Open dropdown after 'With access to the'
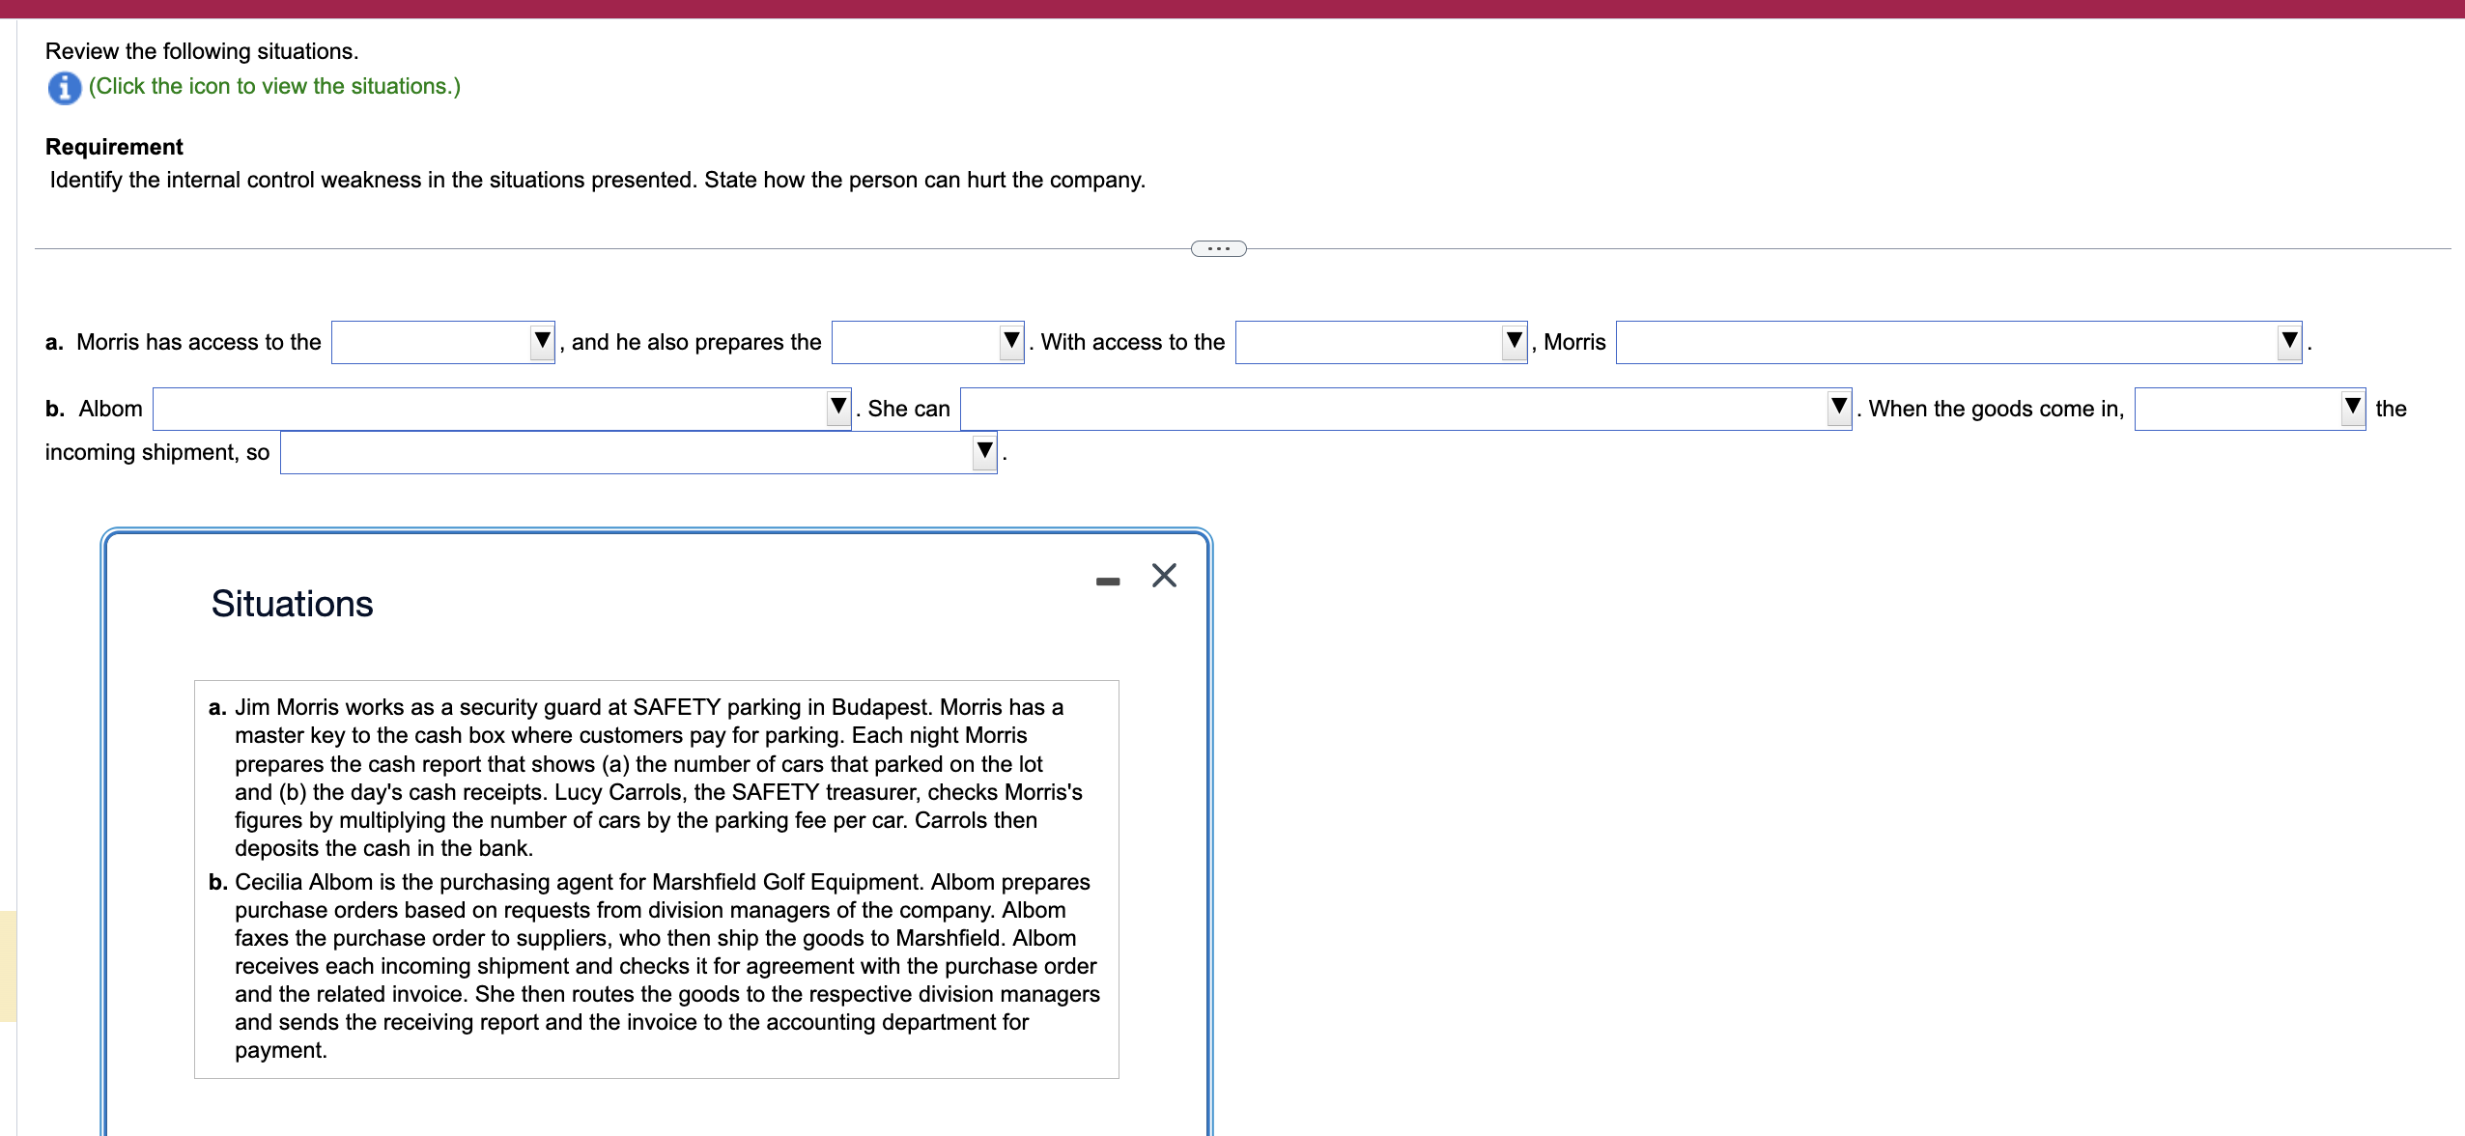Viewport: 2465px width, 1136px height. 1380,342
